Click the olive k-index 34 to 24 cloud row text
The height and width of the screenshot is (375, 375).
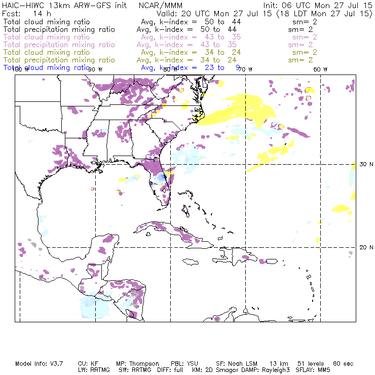191,52
